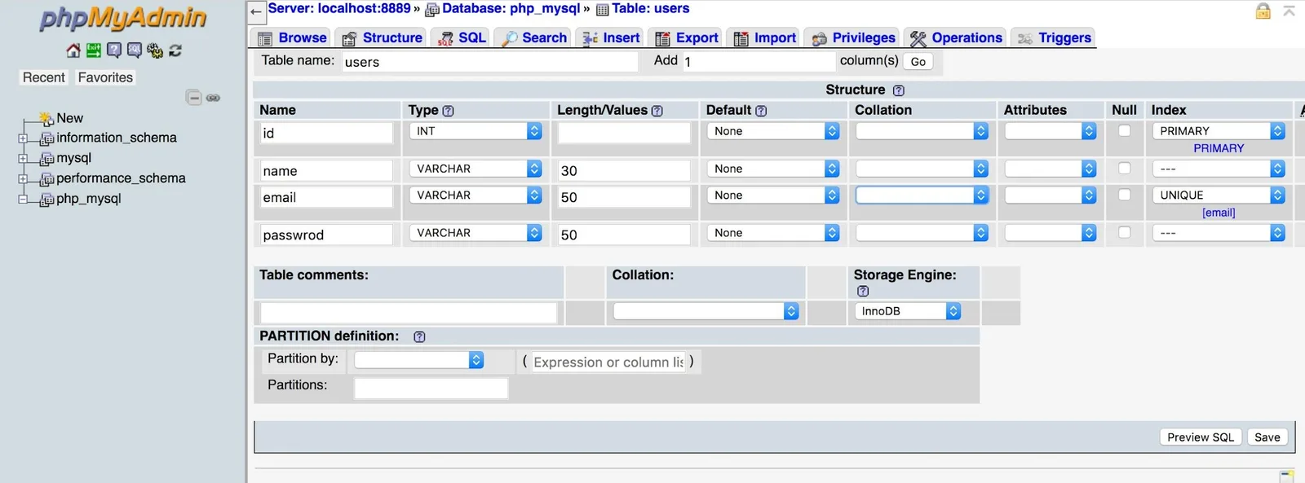
Task: Toggle Null checkbox for passwrod column
Action: coord(1124,232)
